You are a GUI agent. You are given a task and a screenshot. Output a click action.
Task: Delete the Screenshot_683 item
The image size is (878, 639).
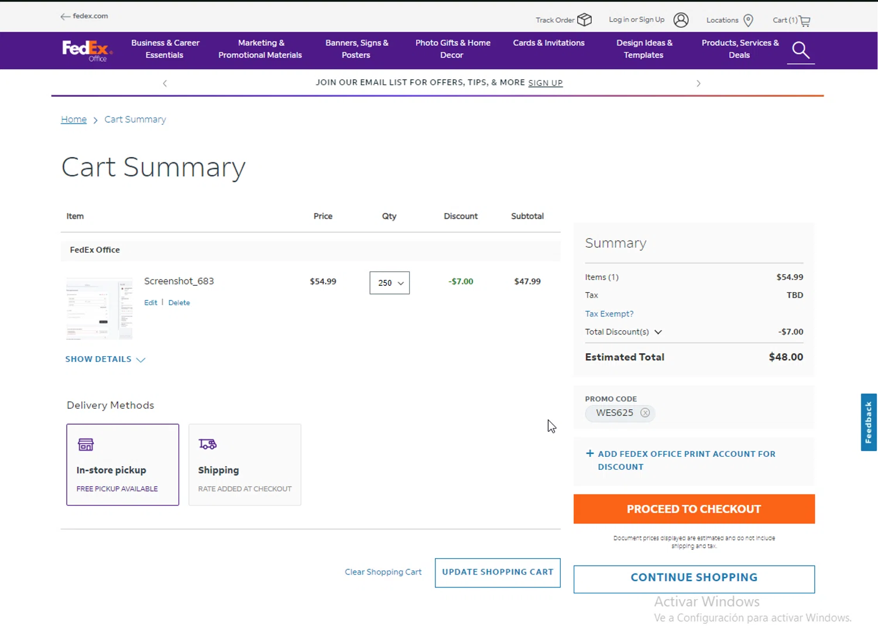pyautogui.click(x=179, y=303)
